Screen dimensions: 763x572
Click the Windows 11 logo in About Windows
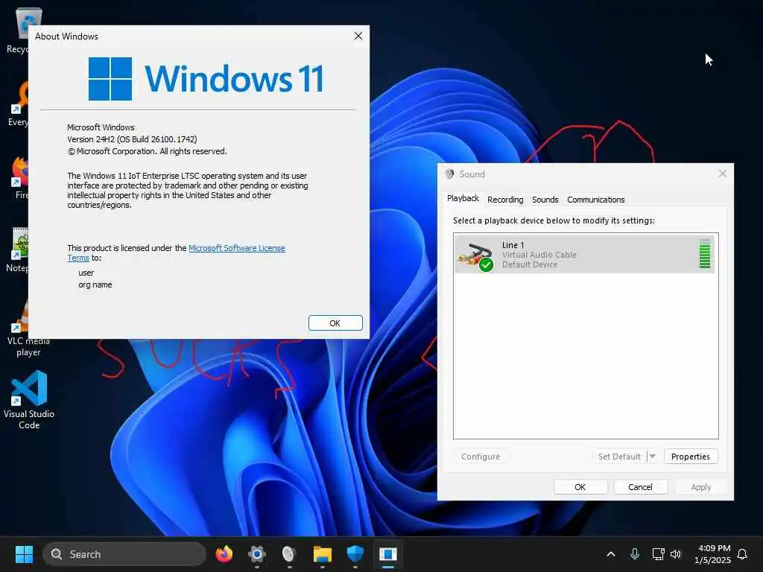coord(206,78)
